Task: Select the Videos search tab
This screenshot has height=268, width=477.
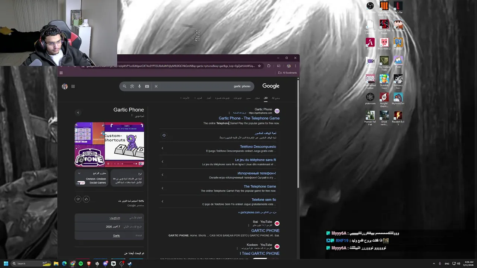Action: [x=237, y=98]
